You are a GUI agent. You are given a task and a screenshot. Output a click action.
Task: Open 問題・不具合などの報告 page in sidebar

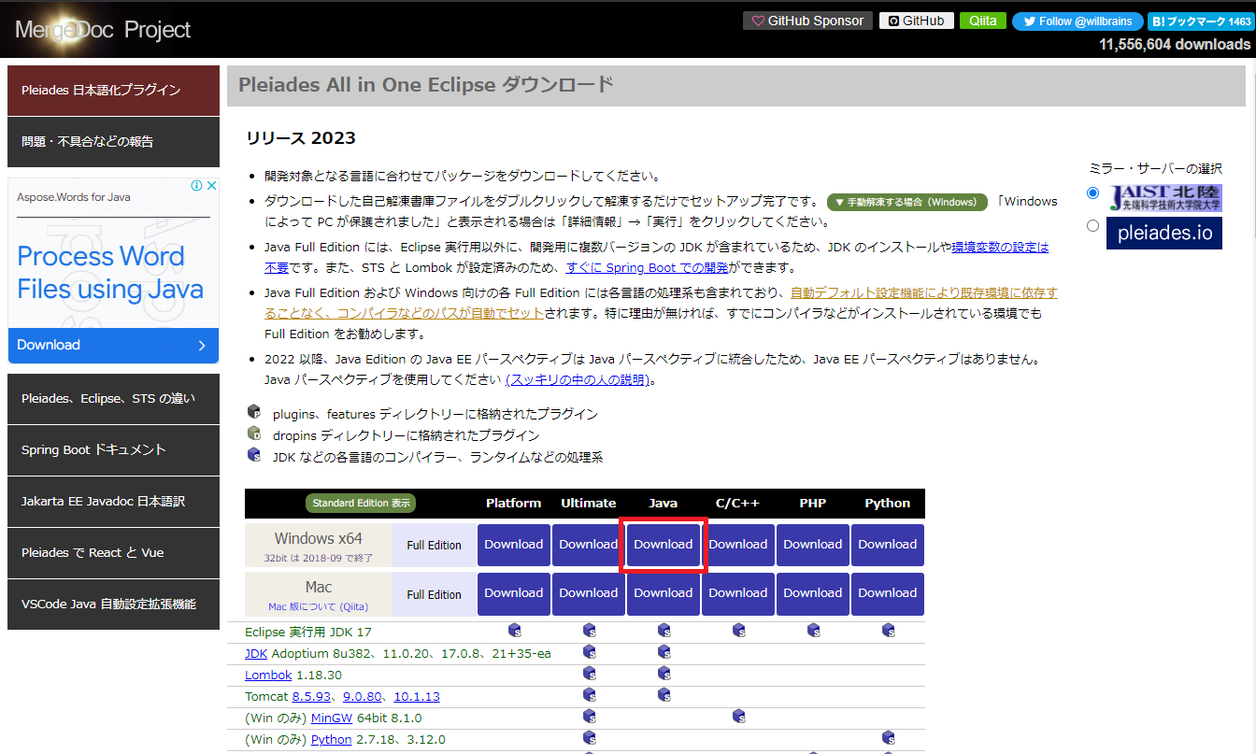click(x=112, y=142)
